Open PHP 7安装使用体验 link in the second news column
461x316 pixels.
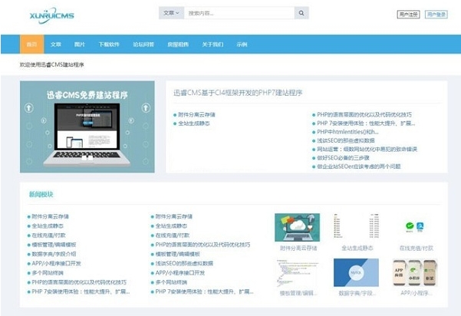click(204, 291)
